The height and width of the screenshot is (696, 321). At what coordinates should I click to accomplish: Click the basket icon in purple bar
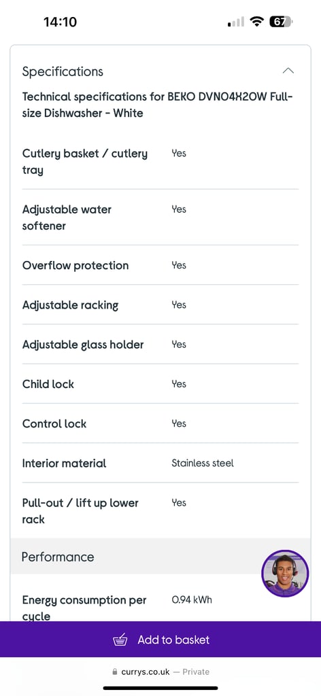[x=120, y=640]
